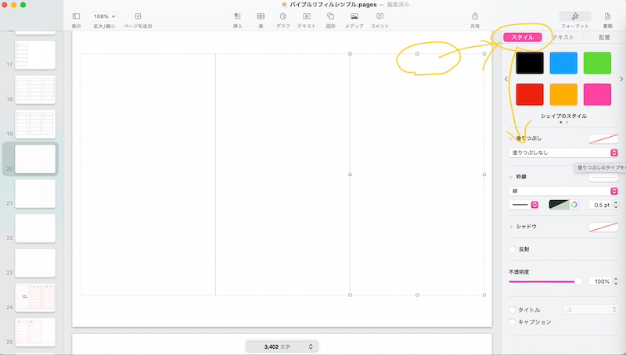Click the Text (テキスト) box icon
Screen dimensions: 626x355
(x=307, y=16)
